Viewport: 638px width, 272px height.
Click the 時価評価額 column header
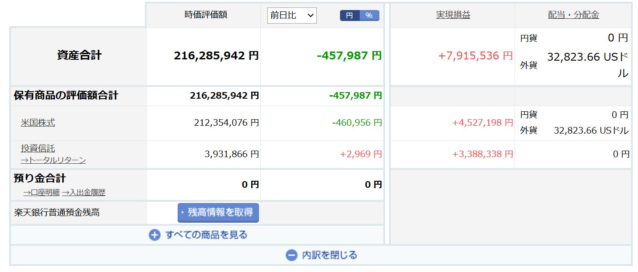[206, 15]
